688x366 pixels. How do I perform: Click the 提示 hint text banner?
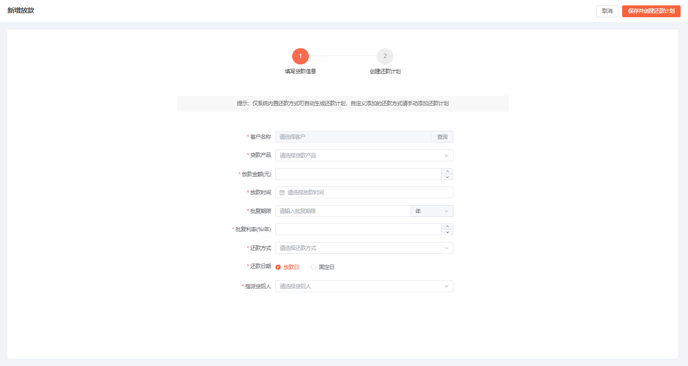click(x=343, y=103)
